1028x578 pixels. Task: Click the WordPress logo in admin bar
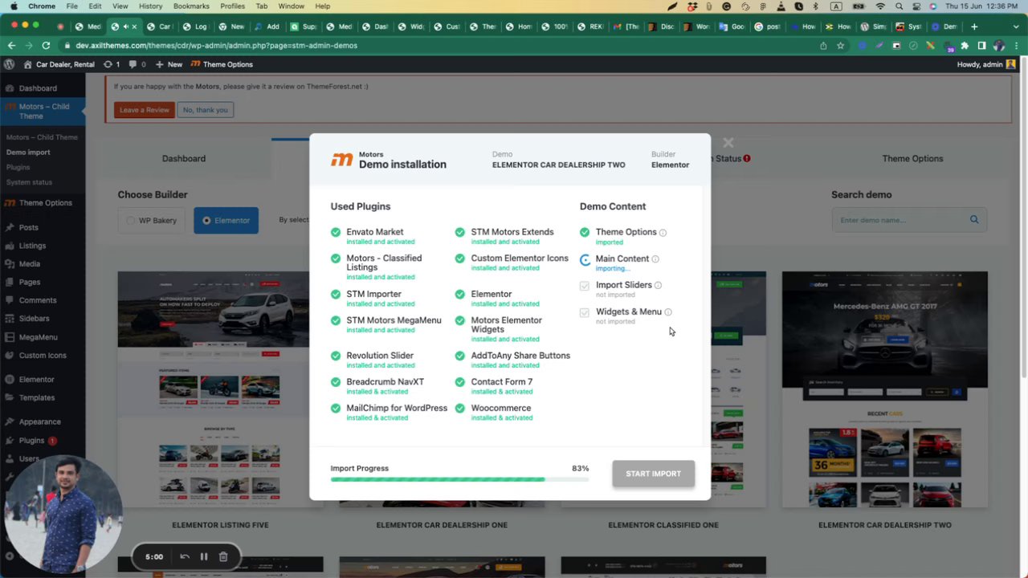9,64
